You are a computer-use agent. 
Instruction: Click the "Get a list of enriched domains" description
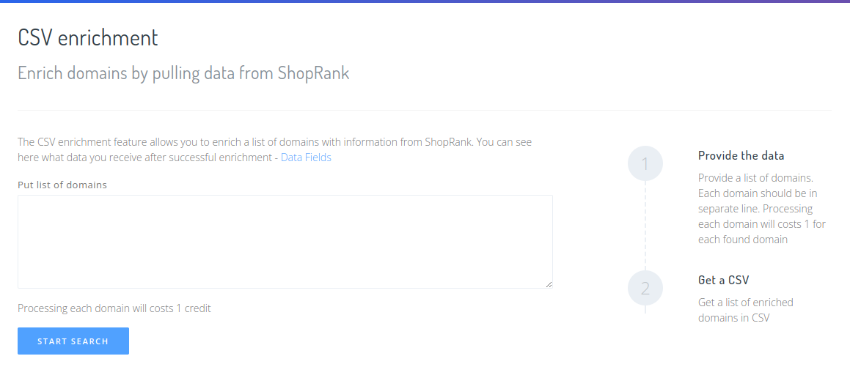coord(745,310)
